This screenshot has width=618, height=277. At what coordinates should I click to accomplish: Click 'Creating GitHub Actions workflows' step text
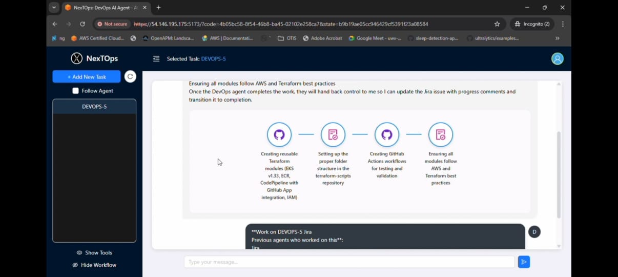[387, 165]
